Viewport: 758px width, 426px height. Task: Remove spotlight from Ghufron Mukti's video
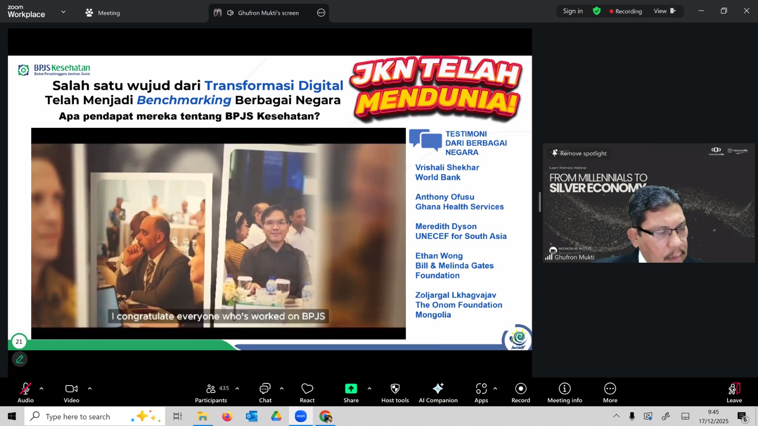click(x=579, y=153)
